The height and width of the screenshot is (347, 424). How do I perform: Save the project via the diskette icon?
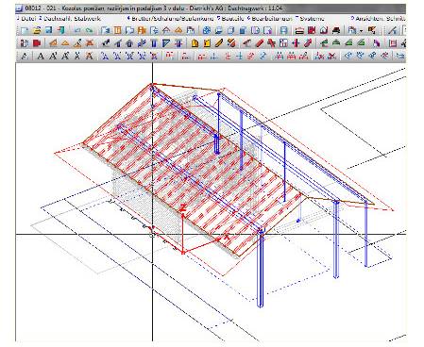(49, 30)
